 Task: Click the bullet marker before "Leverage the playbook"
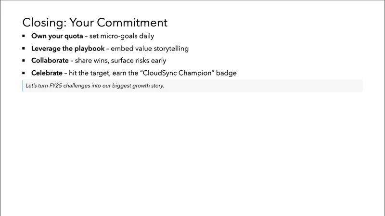24,49
